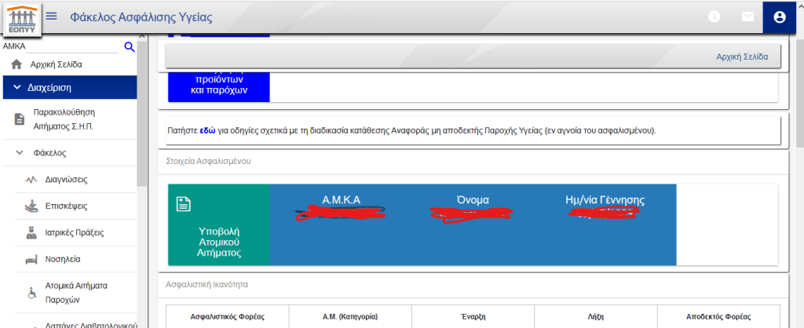Open the user account icon
Screen dimensions: 804x328
779,16
